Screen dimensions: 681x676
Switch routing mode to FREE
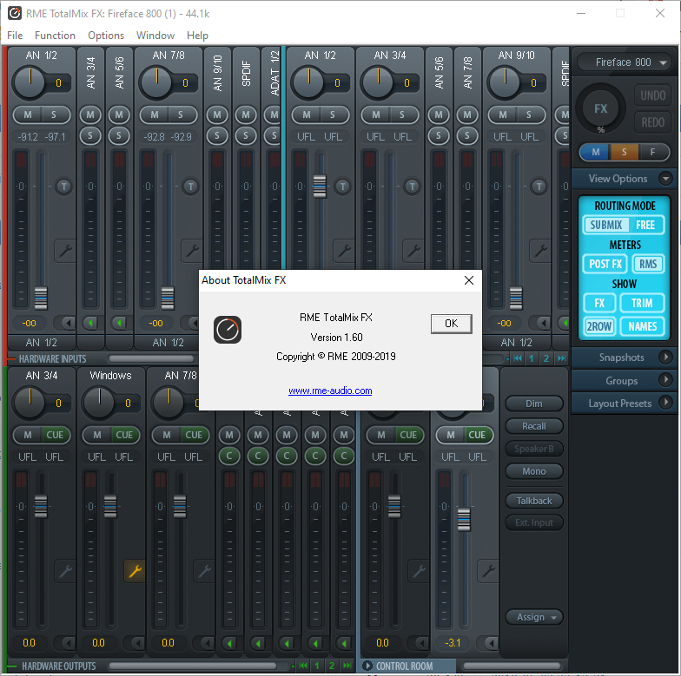coord(645,225)
